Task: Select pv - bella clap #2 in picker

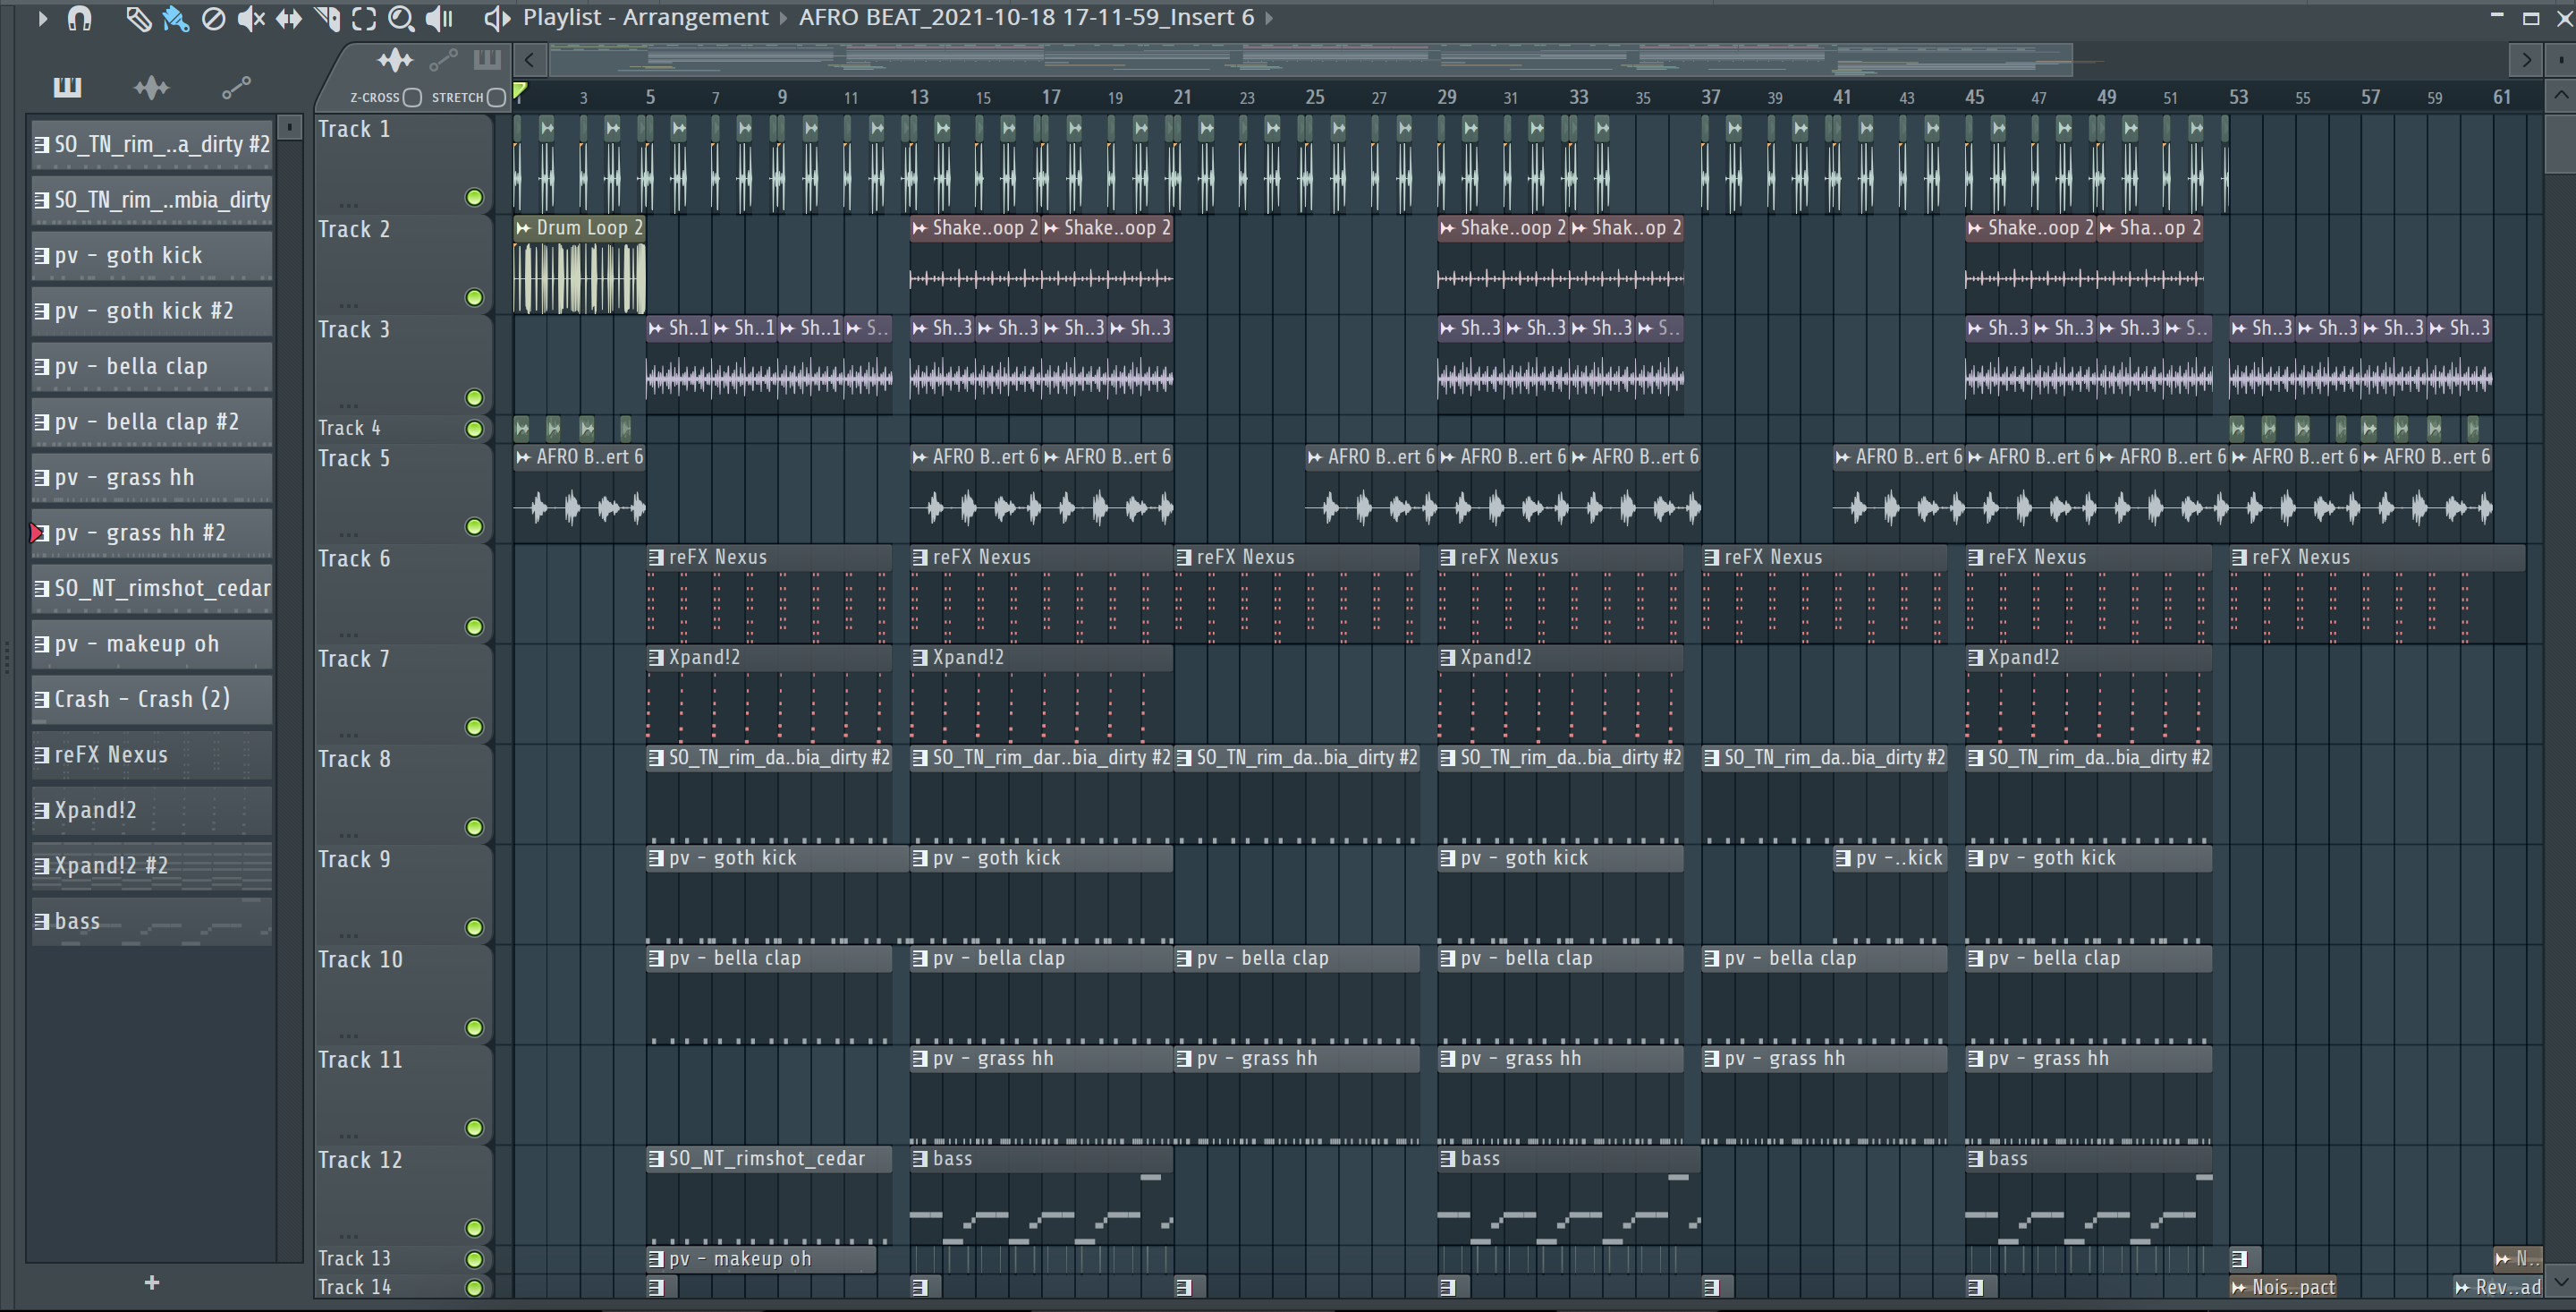Action: point(152,422)
